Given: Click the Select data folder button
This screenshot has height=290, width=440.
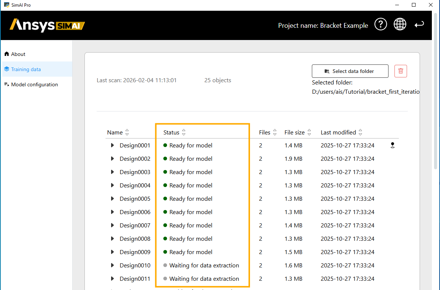Looking at the screenshot, I should 350,71.
